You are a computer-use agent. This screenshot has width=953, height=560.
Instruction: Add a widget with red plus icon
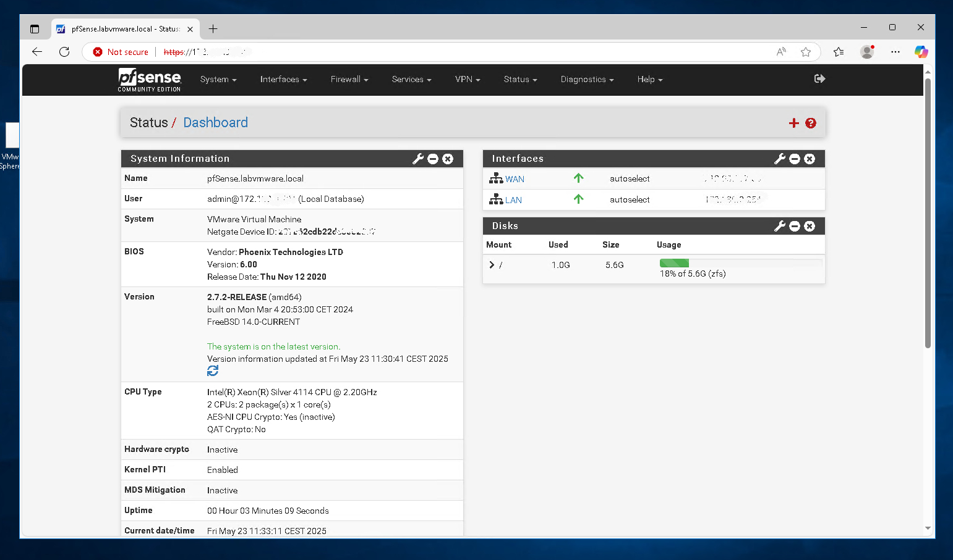click(794, 123)
